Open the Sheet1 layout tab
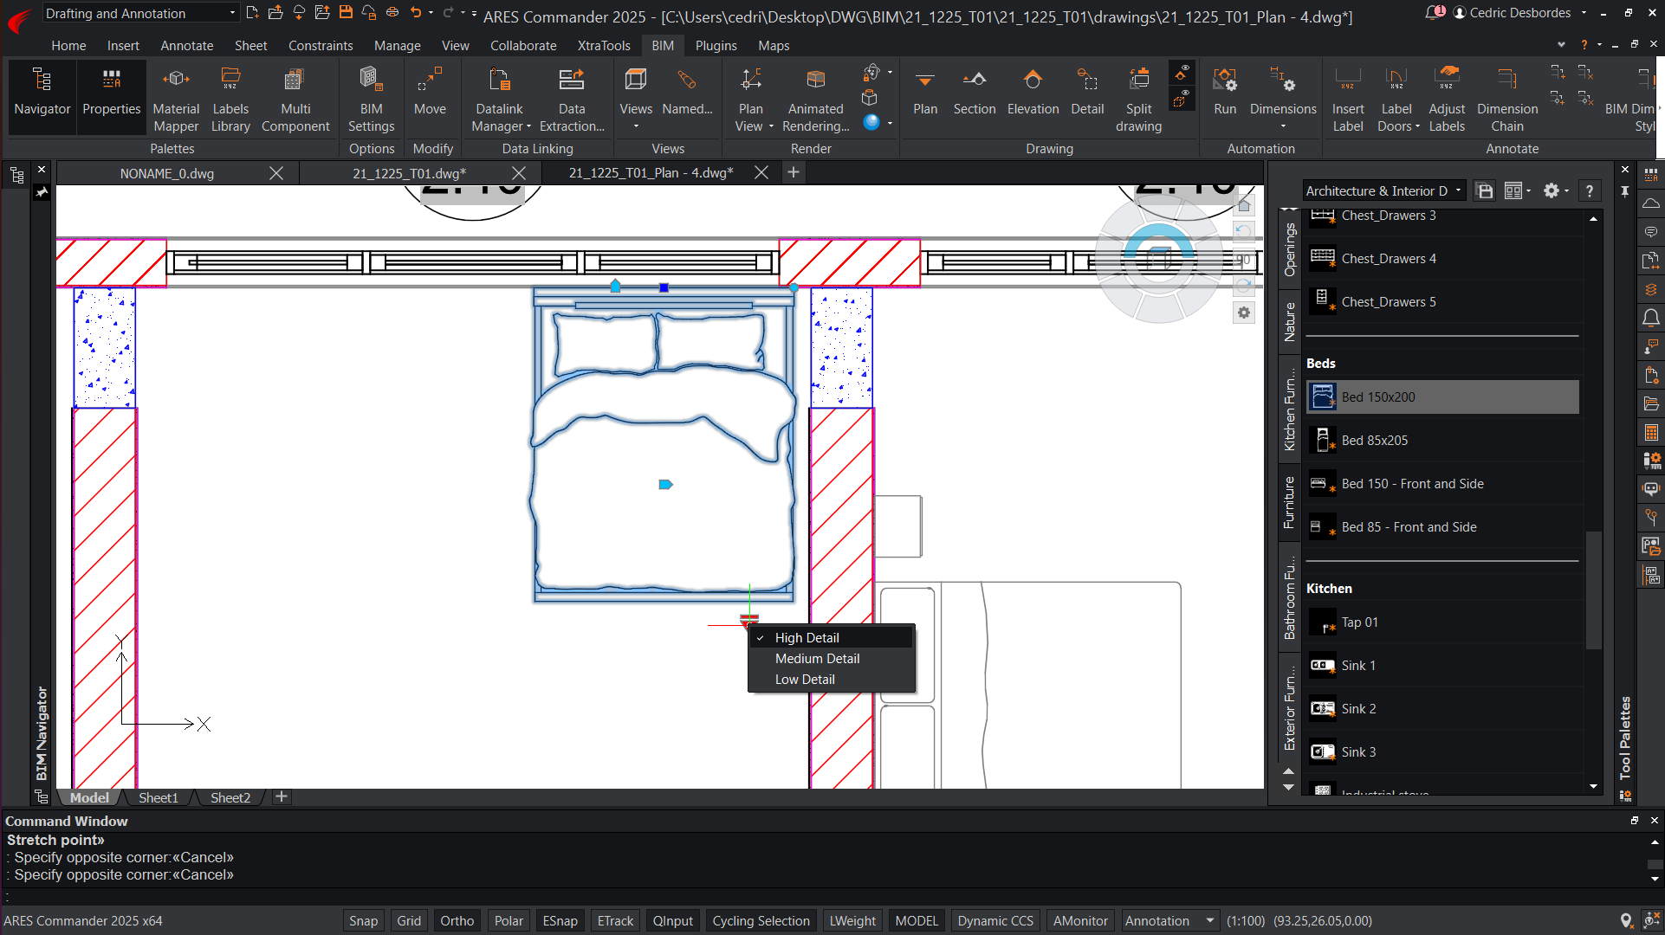Image resolution: width=1665 pixels, height=935 pixels. click(x=159, y=797)
